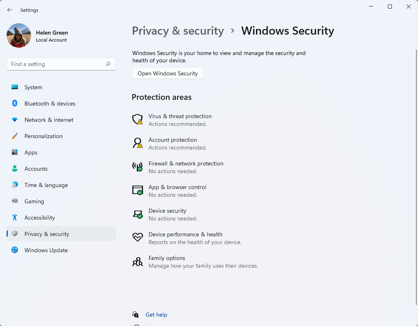Click Actions recommended under Virus & threat
Viewport: 418px width, 326px height.
point(178,124)
